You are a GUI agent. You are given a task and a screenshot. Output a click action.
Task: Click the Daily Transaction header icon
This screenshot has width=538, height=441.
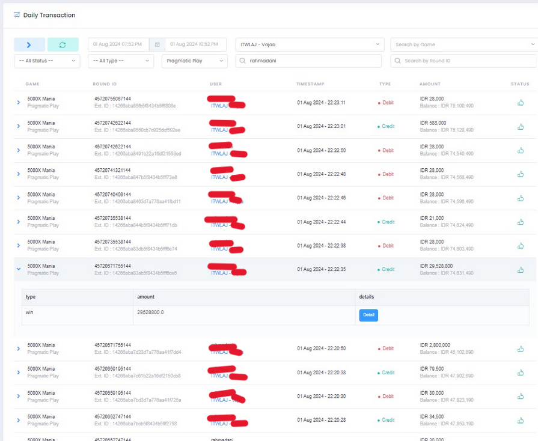[x=16, y=15]
